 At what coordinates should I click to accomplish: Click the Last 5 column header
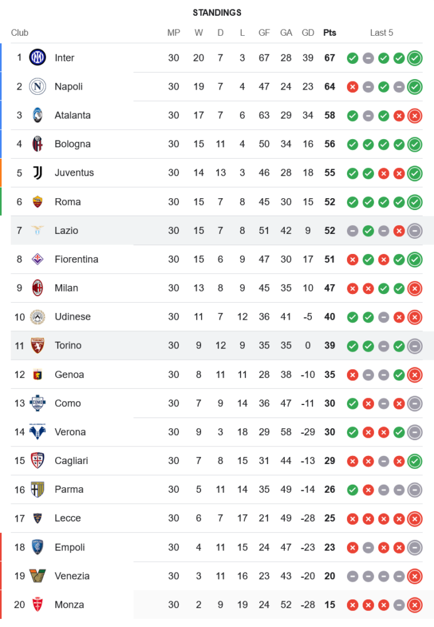tap(381, 33)
